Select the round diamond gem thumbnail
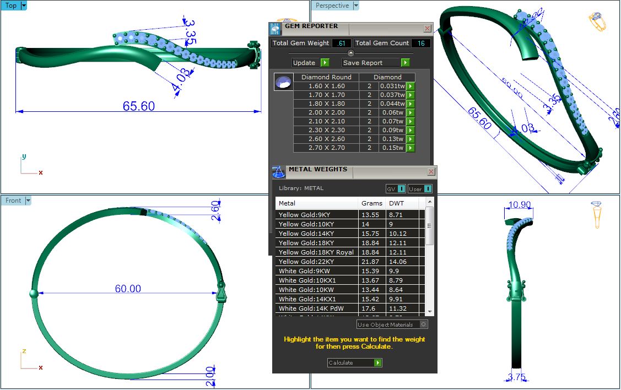Screen dimensions: 621x390 click(283, 83)
